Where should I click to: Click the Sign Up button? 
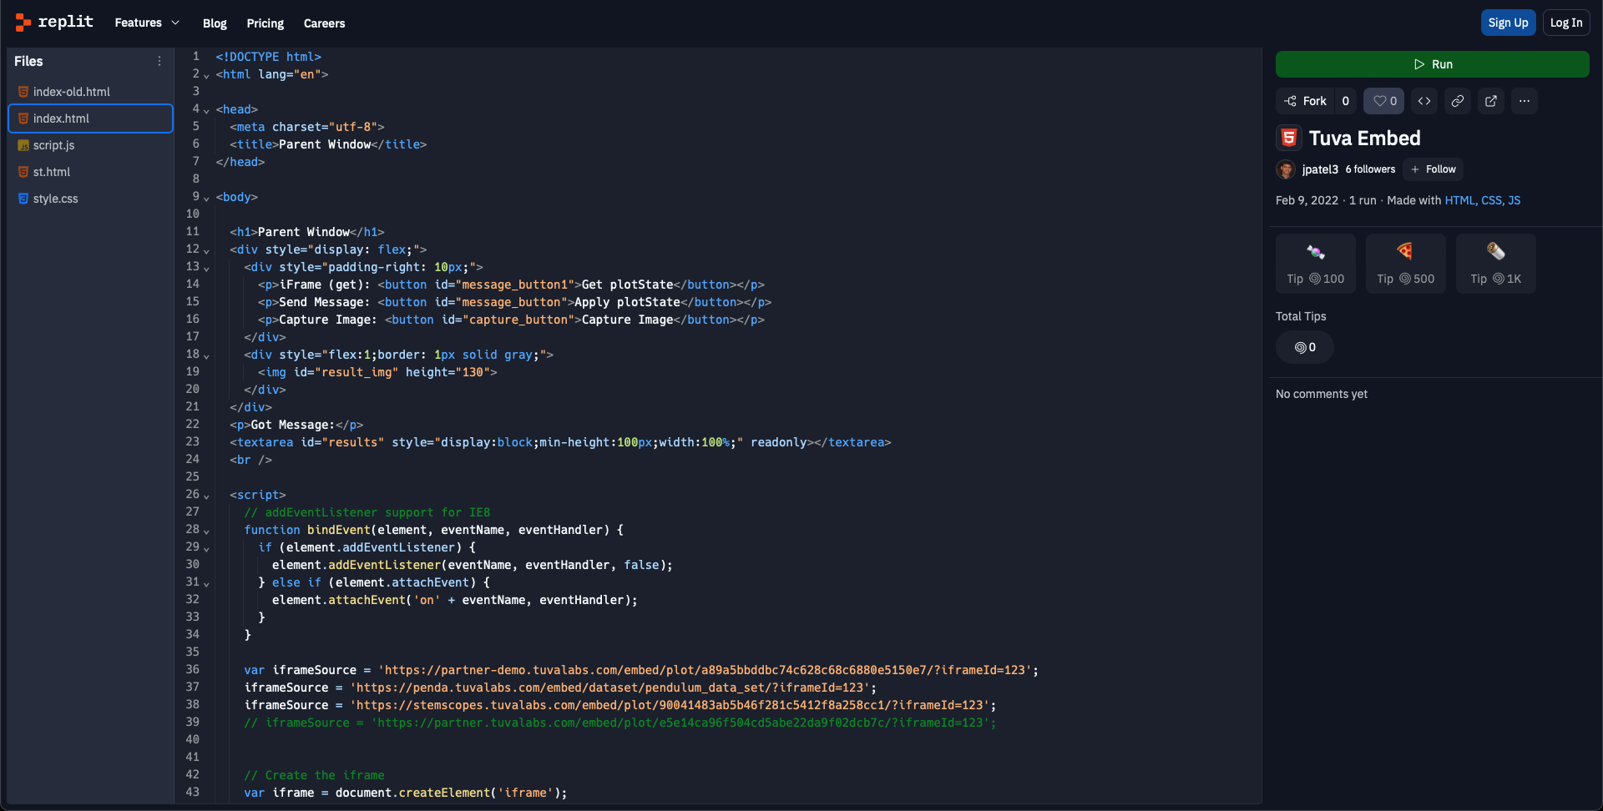click(x=1508, y=23)
